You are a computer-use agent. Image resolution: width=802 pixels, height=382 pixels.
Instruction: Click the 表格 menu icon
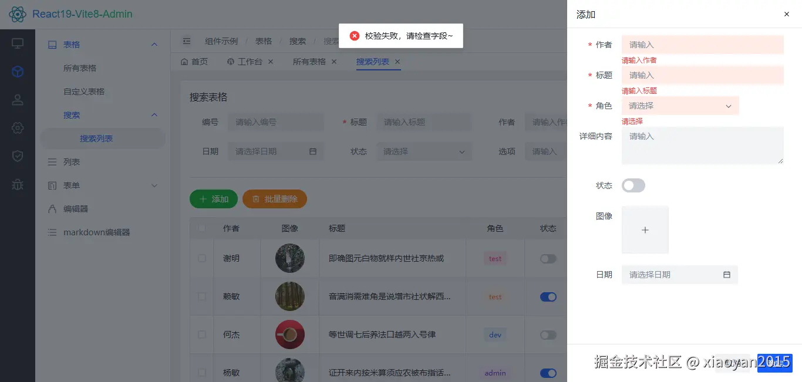click(52, 45)
